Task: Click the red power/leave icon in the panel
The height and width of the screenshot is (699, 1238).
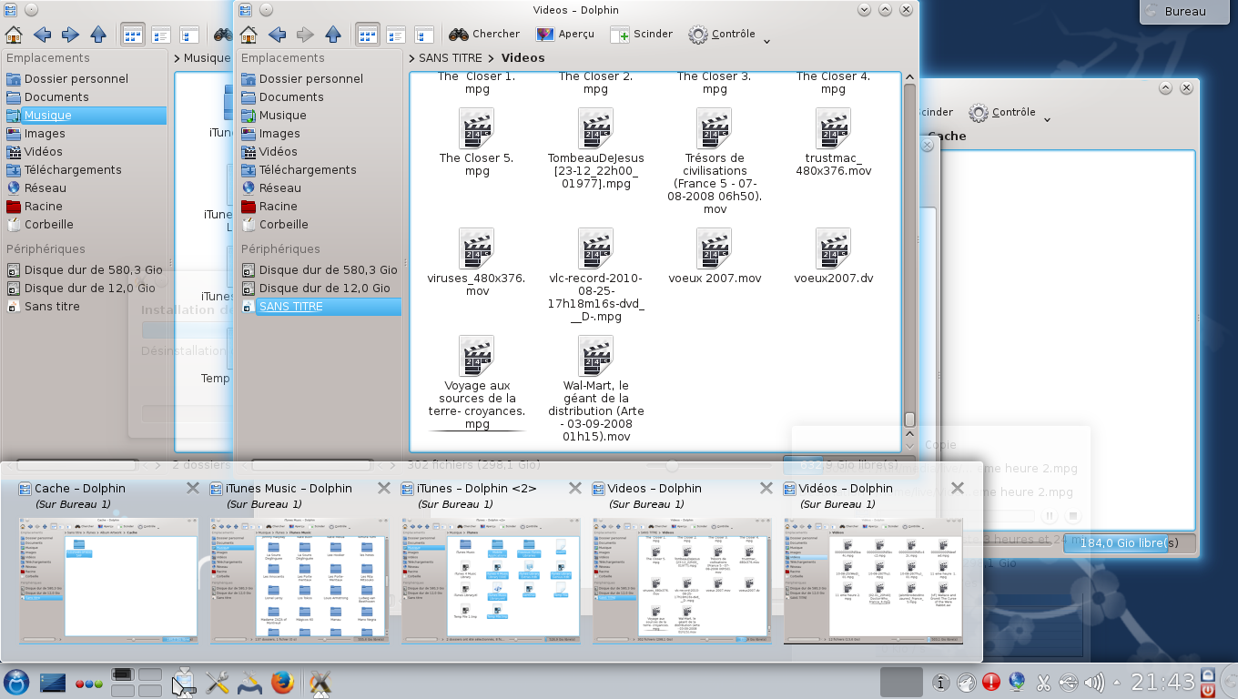Action: point(1208,690)
